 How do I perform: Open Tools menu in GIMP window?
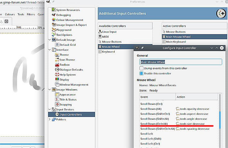(21, 14)
